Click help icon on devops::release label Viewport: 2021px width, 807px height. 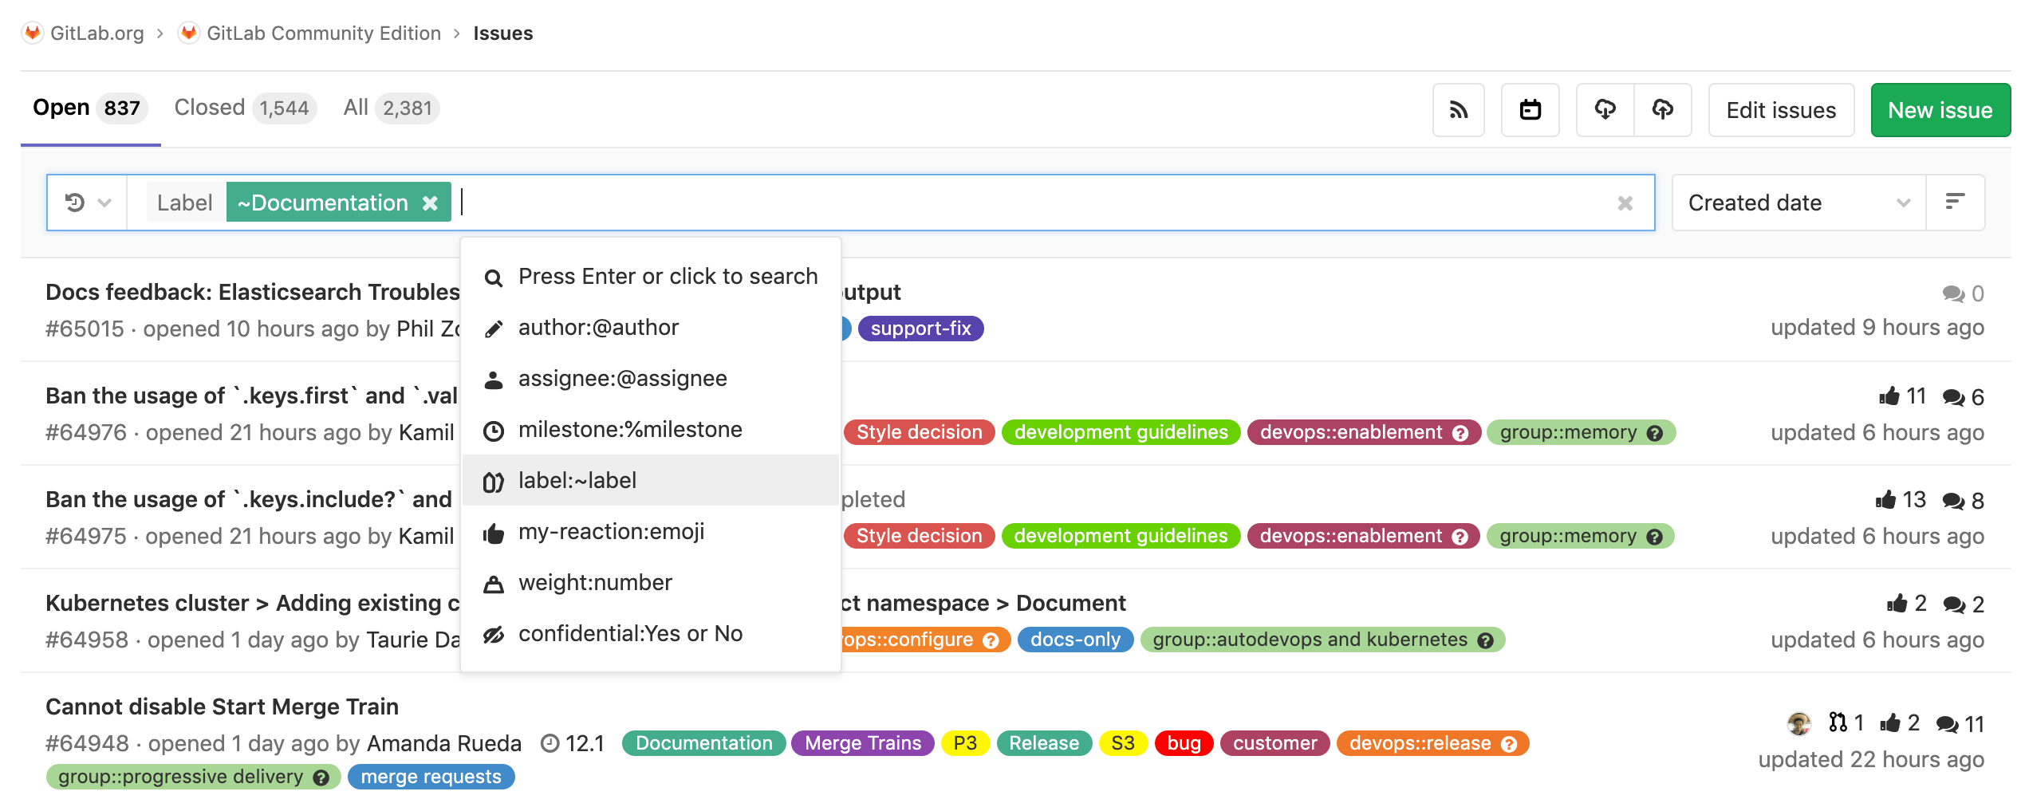pos(1508,744)
